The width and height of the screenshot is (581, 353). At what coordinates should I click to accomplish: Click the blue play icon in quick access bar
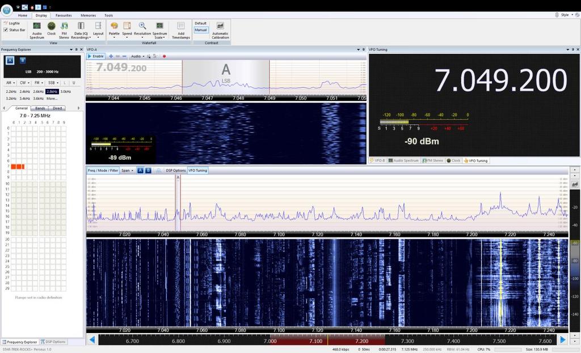[38, 7]
